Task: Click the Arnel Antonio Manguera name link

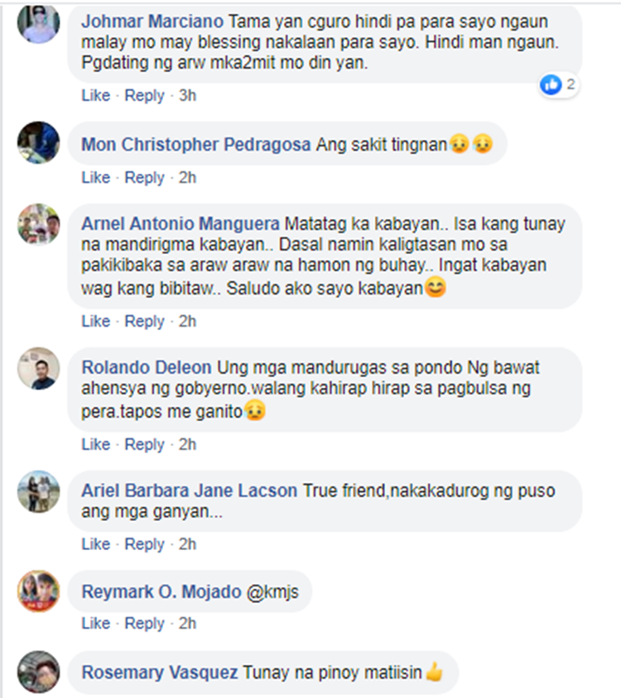Action: (181, 223)
